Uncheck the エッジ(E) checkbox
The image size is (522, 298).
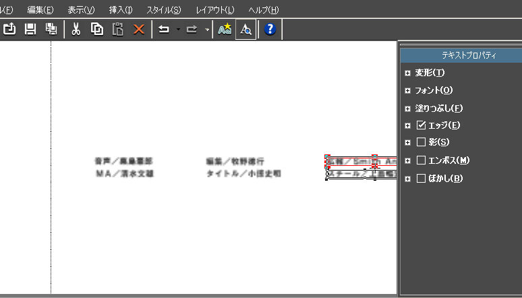coord(421,125)
